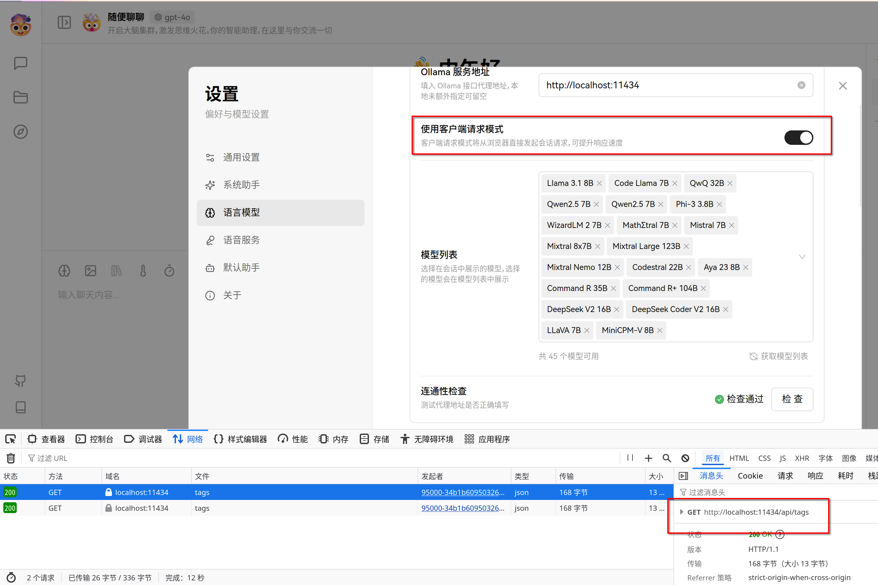Expand the model list dropdown chevron

(802, 257)
